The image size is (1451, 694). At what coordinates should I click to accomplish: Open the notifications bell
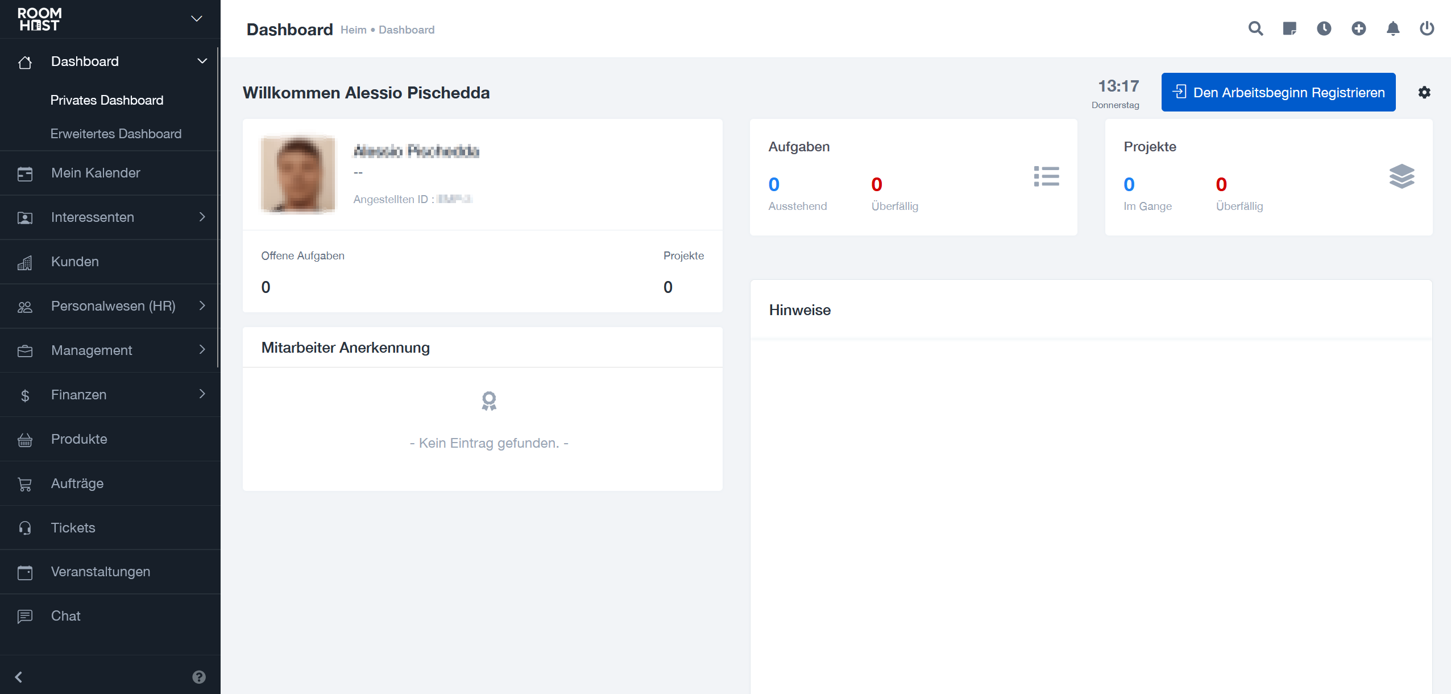(x=1392, y=28)
